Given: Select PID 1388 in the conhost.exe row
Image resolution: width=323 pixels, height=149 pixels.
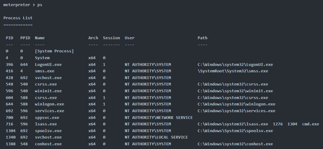Looking at the screenshot, I should coord(10,144).
